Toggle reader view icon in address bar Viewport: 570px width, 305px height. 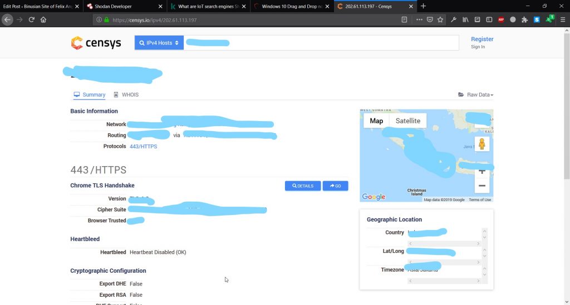click(404, 19)
